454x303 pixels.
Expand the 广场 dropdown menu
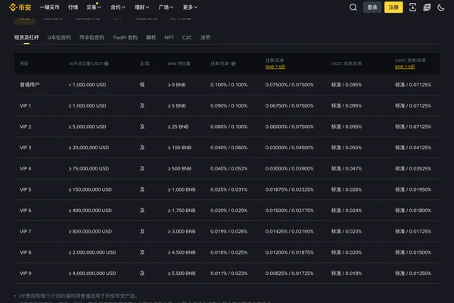pyautogui.click(x=166, y=8)
